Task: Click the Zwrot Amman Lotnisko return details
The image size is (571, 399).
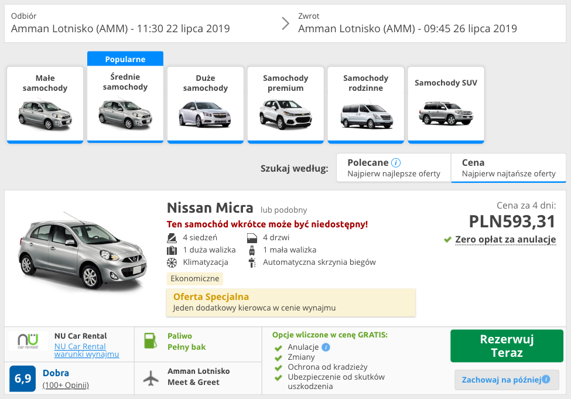Action: click(x=408, y=23)
